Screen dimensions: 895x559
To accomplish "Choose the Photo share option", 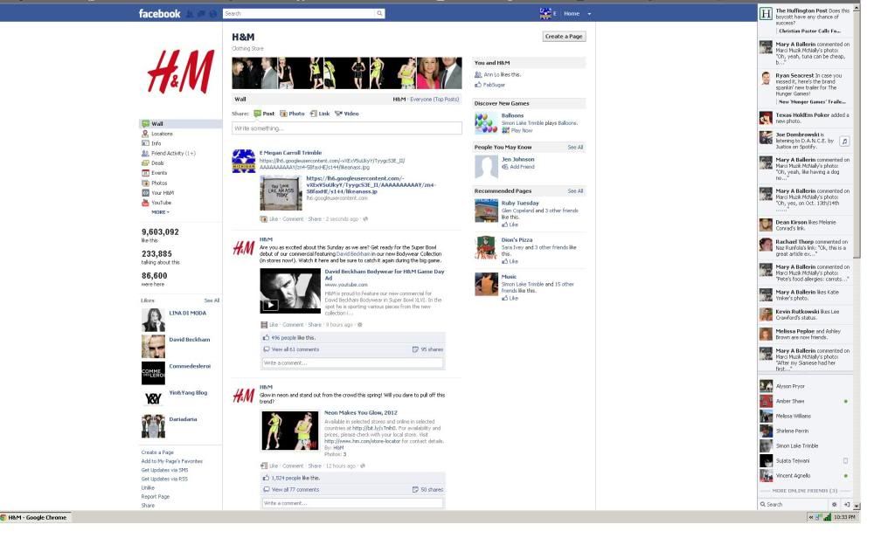I will (x=292, y=114).
